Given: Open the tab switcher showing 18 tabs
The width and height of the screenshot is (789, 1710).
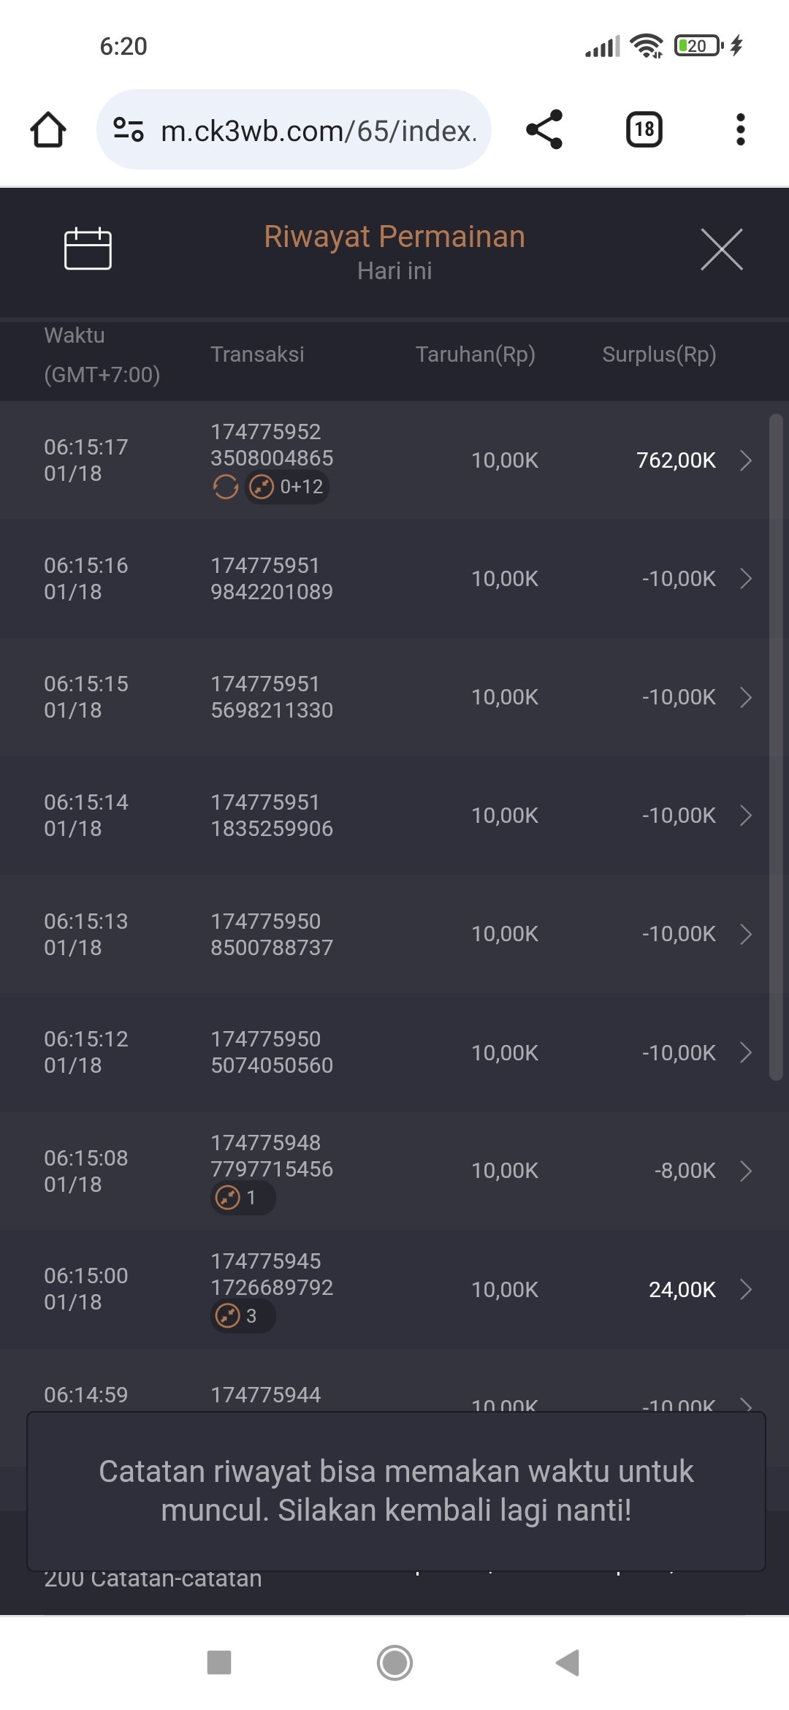Looking at the screenshot, I should tap(644, 130).
